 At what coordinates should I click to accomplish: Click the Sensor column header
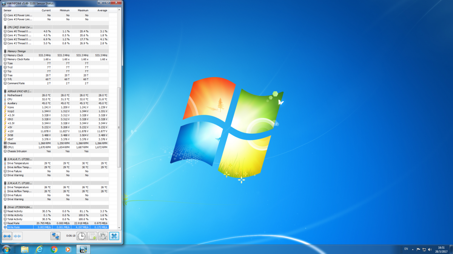pos(18,10)
